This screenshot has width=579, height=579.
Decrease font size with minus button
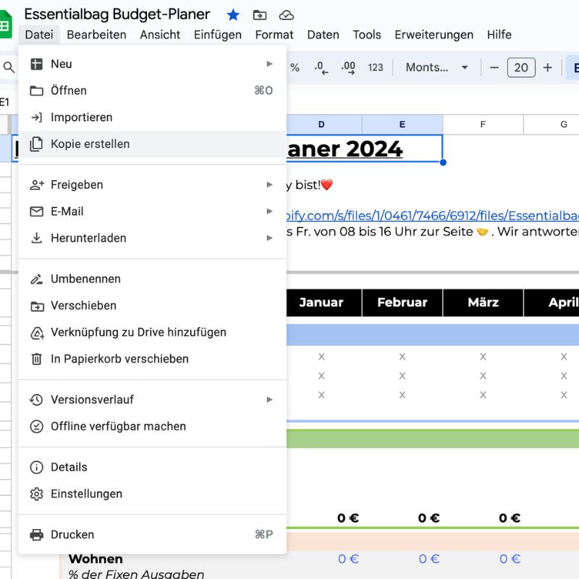tap(494, 67)
